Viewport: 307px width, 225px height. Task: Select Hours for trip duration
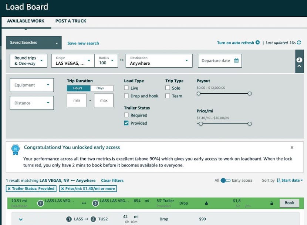pos(78,88)
